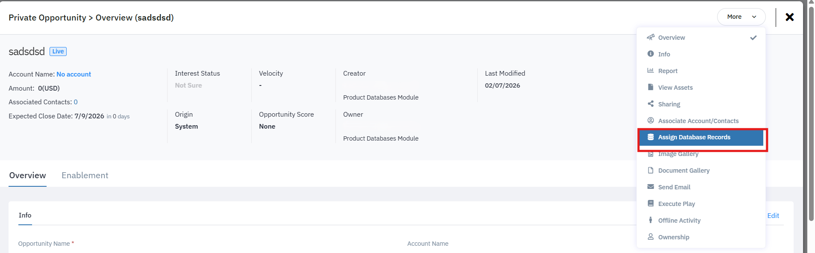Select Report menu entry

(701, 71)
